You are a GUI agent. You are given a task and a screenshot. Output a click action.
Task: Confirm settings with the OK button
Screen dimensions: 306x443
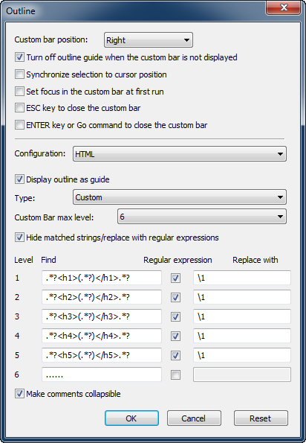pyautogui.click(x=131, y=418)
